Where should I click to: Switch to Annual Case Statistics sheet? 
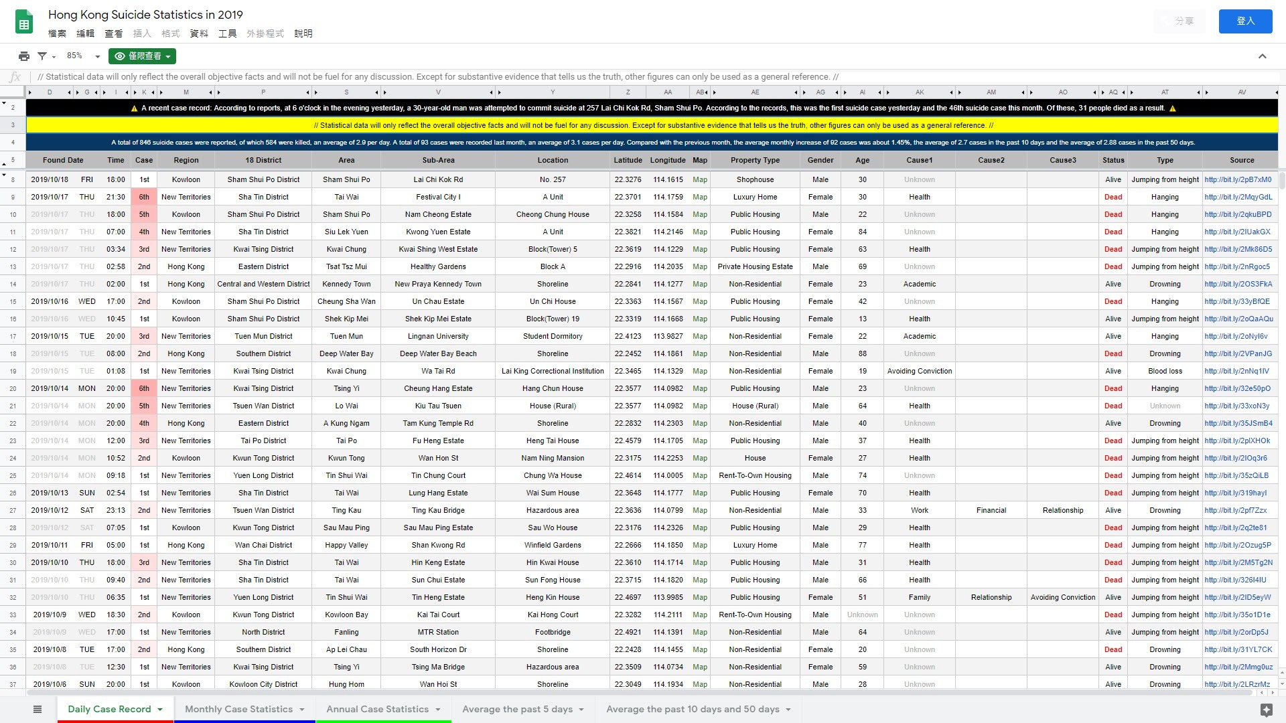377,709
